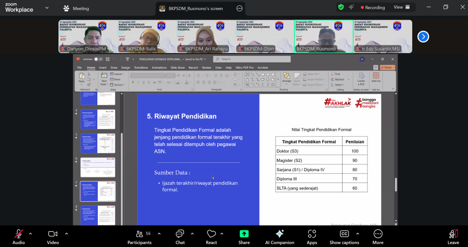Open the Animations tab in PowerPoint
This screenshot has height=247, width=468.
(x=159, y=68)
